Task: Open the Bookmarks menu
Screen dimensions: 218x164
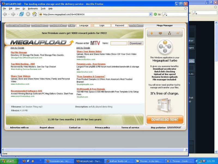Action: [33, 9]
